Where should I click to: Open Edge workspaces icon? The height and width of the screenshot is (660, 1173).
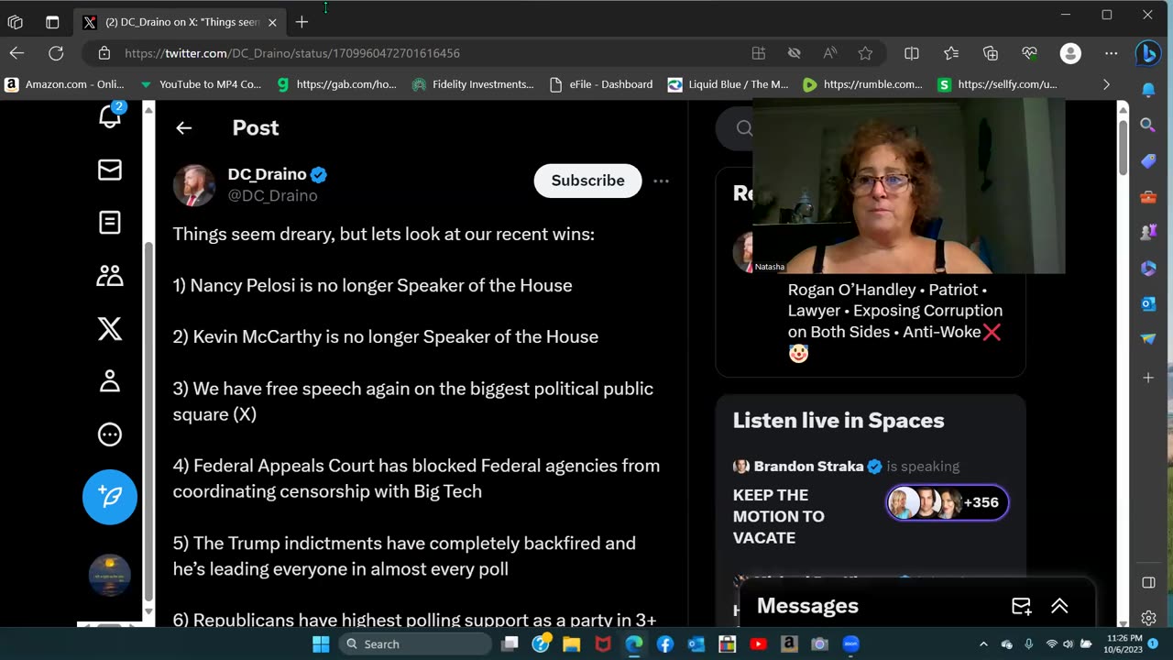click(15, 22)
